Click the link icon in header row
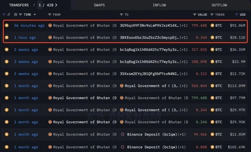This screenshot has width=251, height=152. (9, 15)
